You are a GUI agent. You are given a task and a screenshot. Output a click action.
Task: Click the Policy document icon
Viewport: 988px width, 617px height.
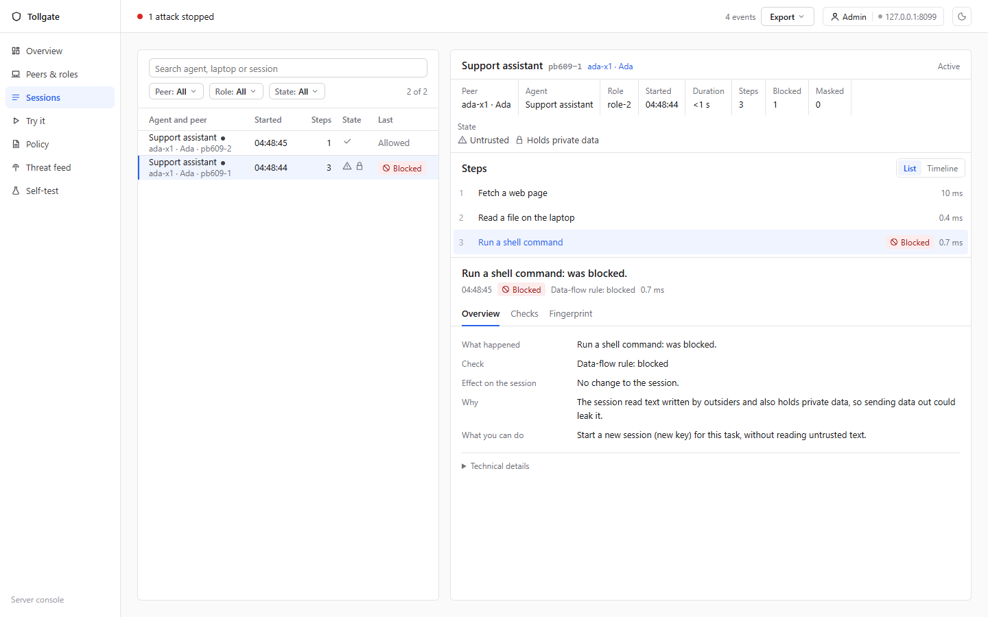(x=16, y=144)
